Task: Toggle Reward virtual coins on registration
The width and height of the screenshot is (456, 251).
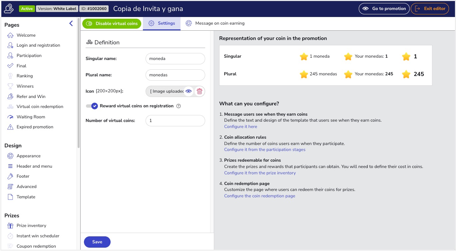Action: pyautogui.click(x=92, y=106)
